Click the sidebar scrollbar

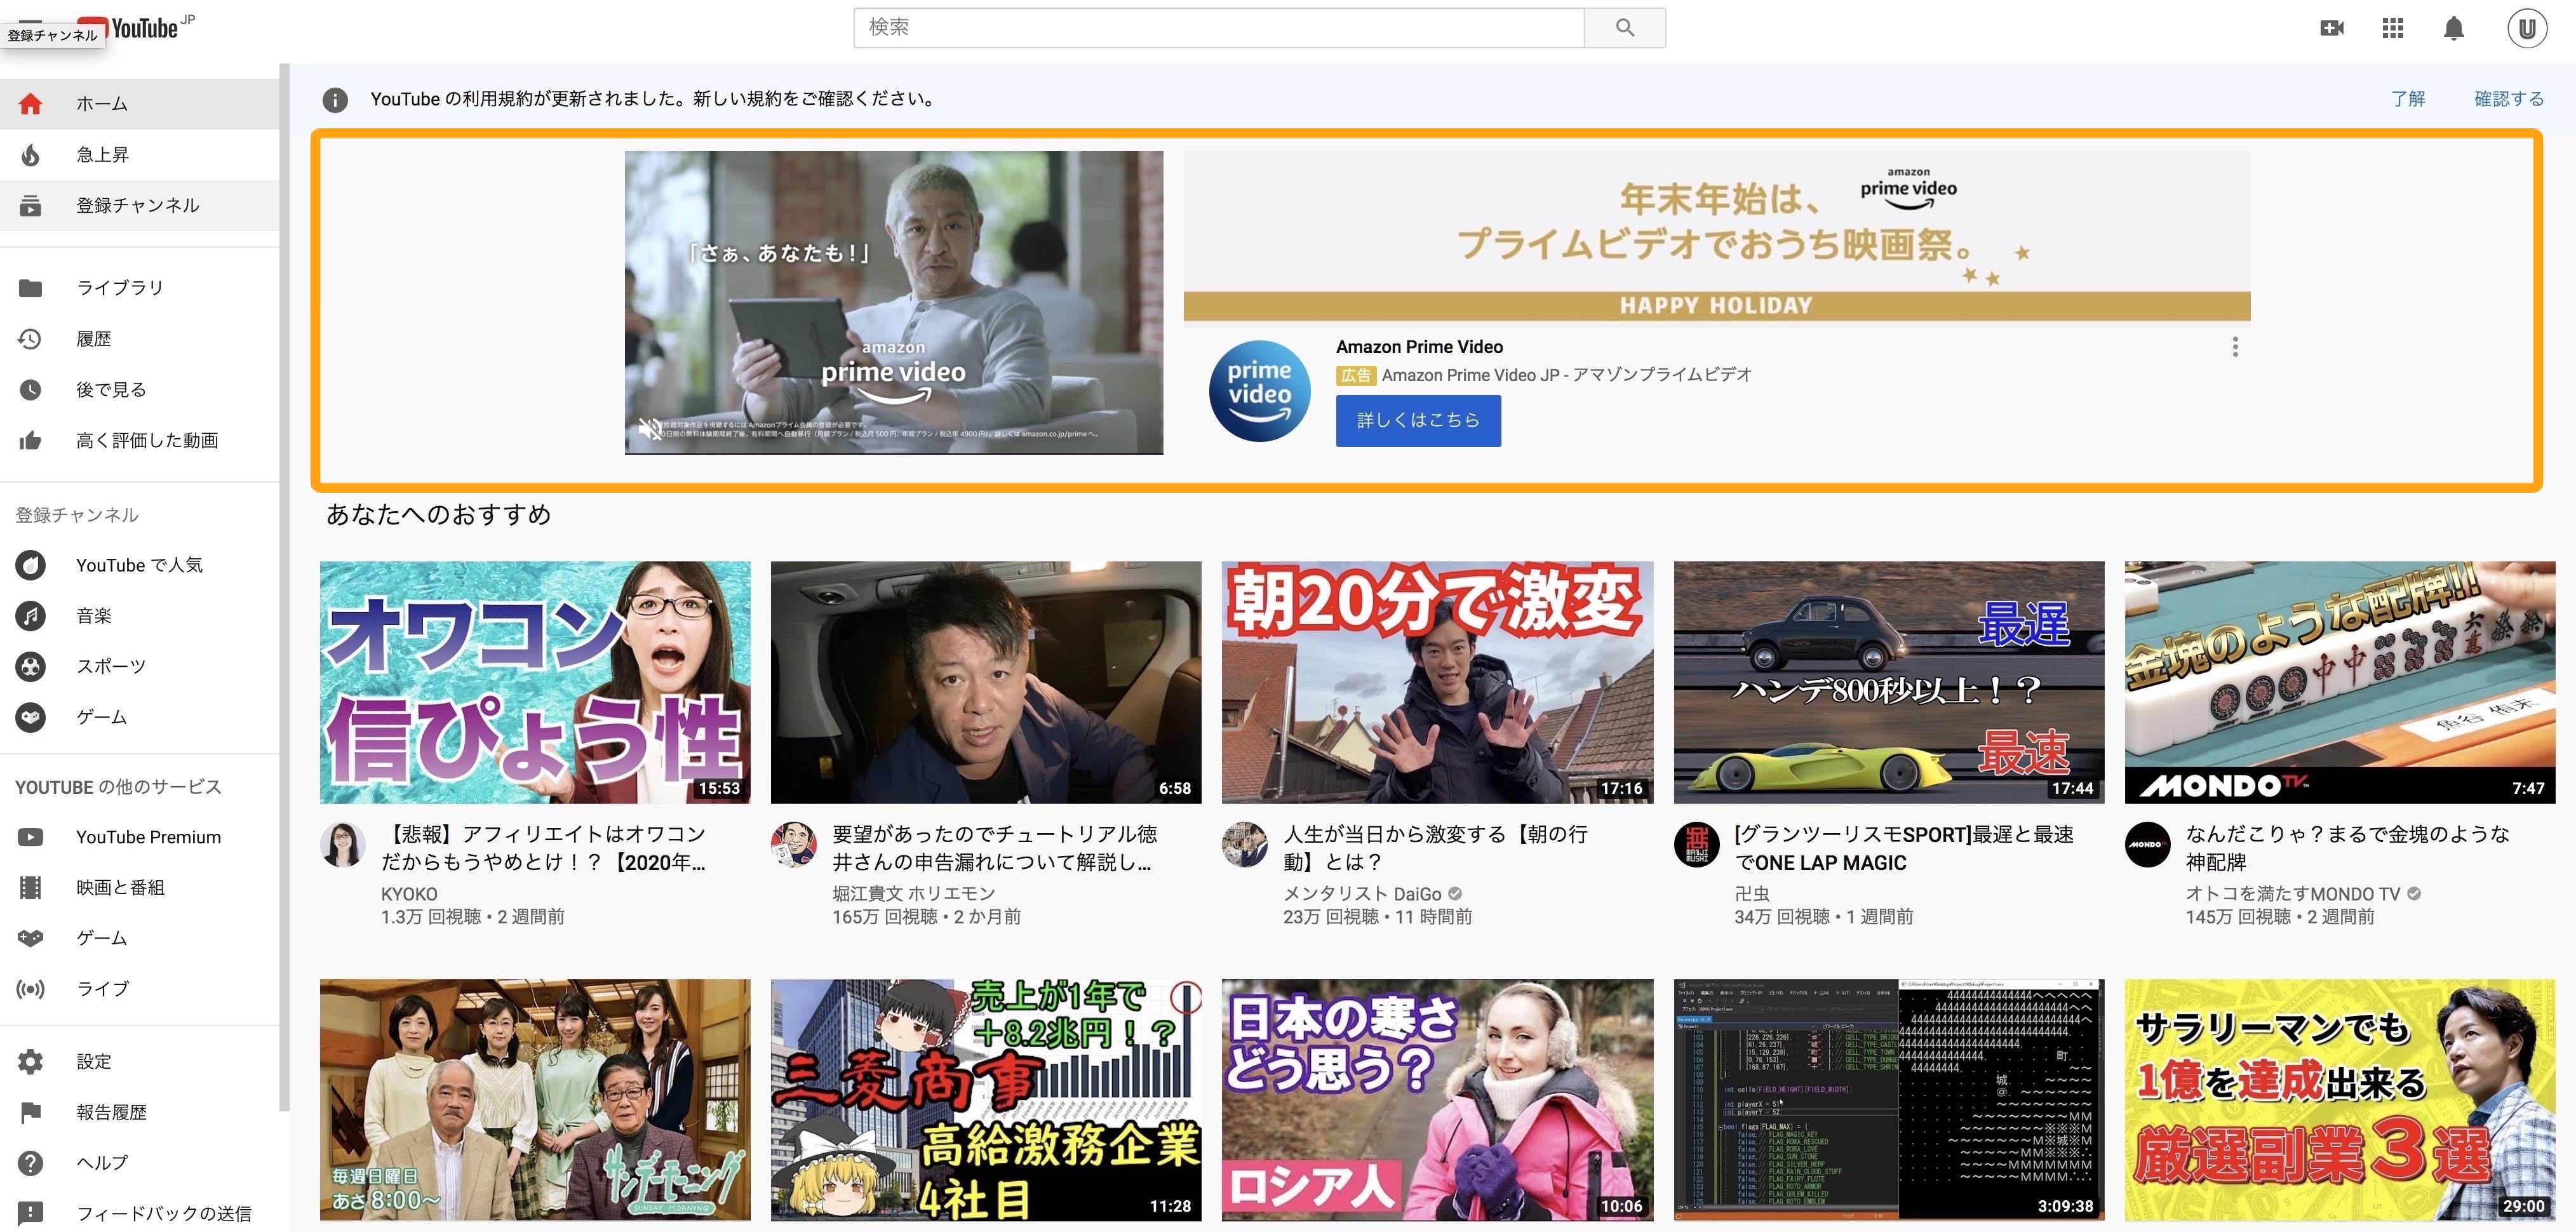284,588
